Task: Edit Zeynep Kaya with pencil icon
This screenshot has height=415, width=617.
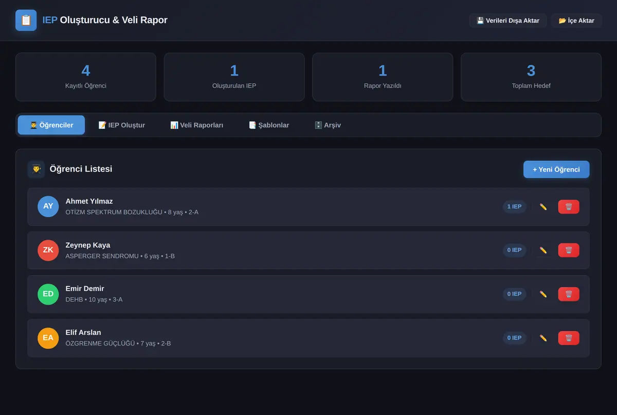Action: 543,250
